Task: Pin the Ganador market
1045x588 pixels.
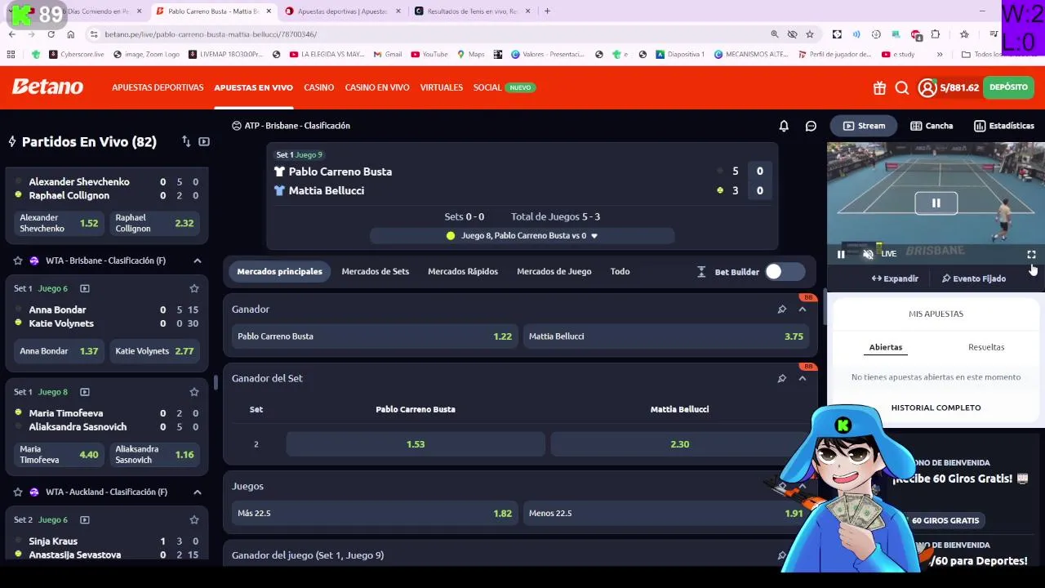Action: [x=781, y=310]
